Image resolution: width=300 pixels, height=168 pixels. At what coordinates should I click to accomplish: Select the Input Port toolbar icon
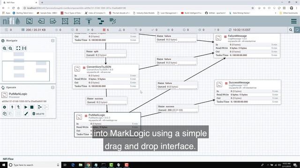tap(41, 21)
